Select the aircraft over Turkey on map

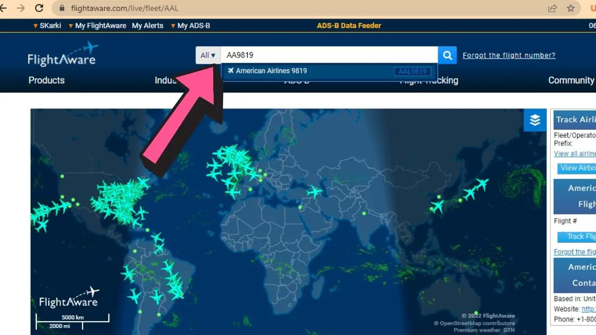pyautogui.click(x=315, y=191)
